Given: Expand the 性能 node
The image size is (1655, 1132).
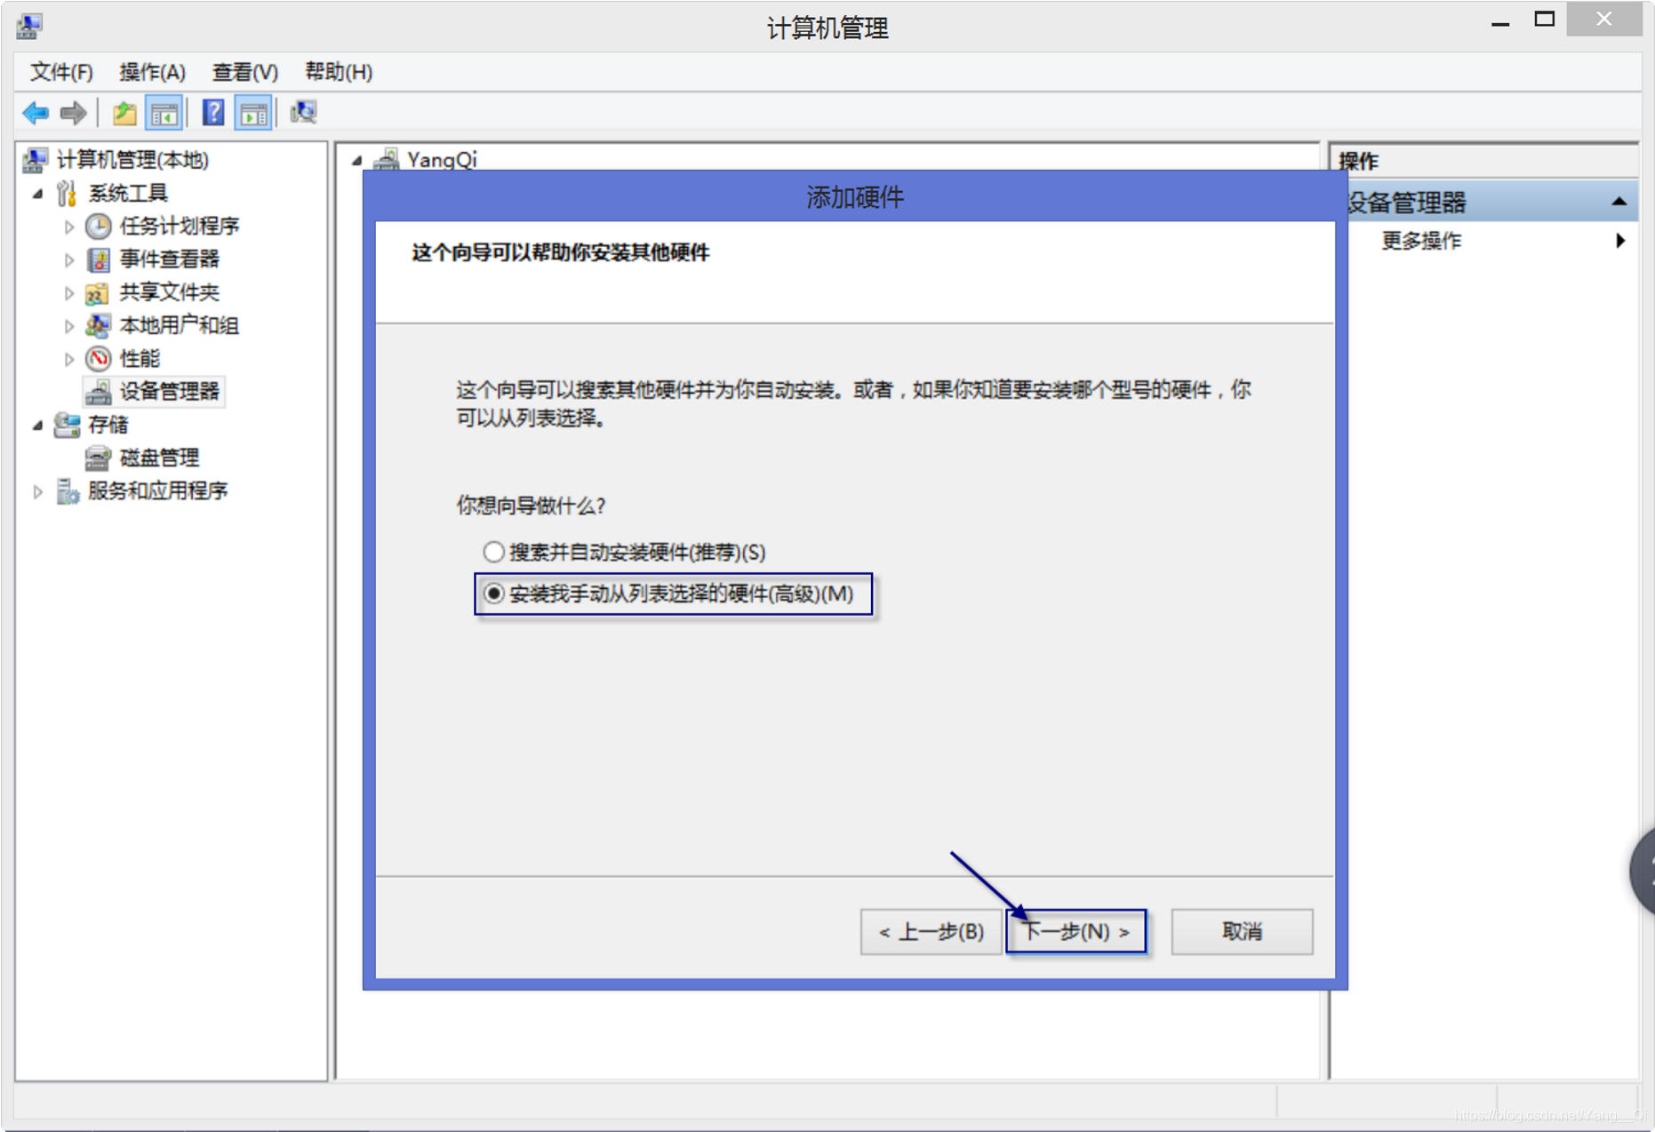Looking at the screenshot, I should pyautogui.click(x=69, y=359).
